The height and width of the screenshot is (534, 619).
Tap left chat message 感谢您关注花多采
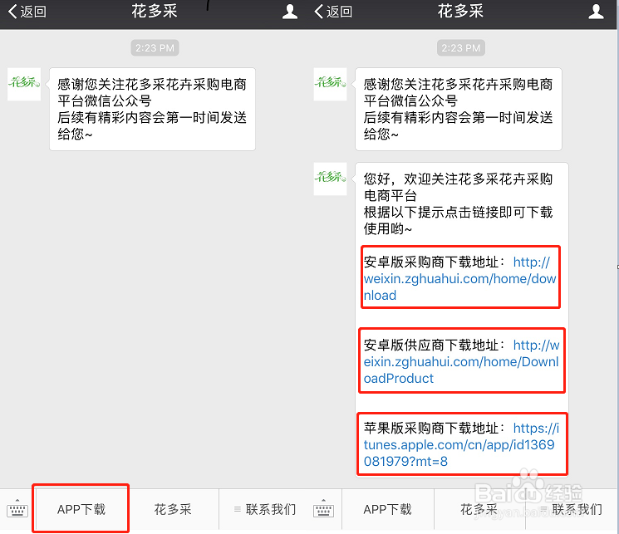click(152, 109)
